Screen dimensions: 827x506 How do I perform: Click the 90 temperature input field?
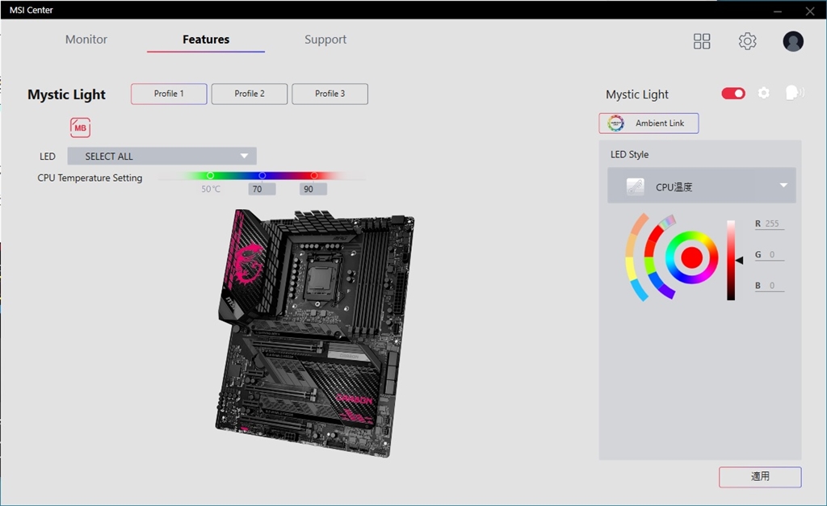313,189
